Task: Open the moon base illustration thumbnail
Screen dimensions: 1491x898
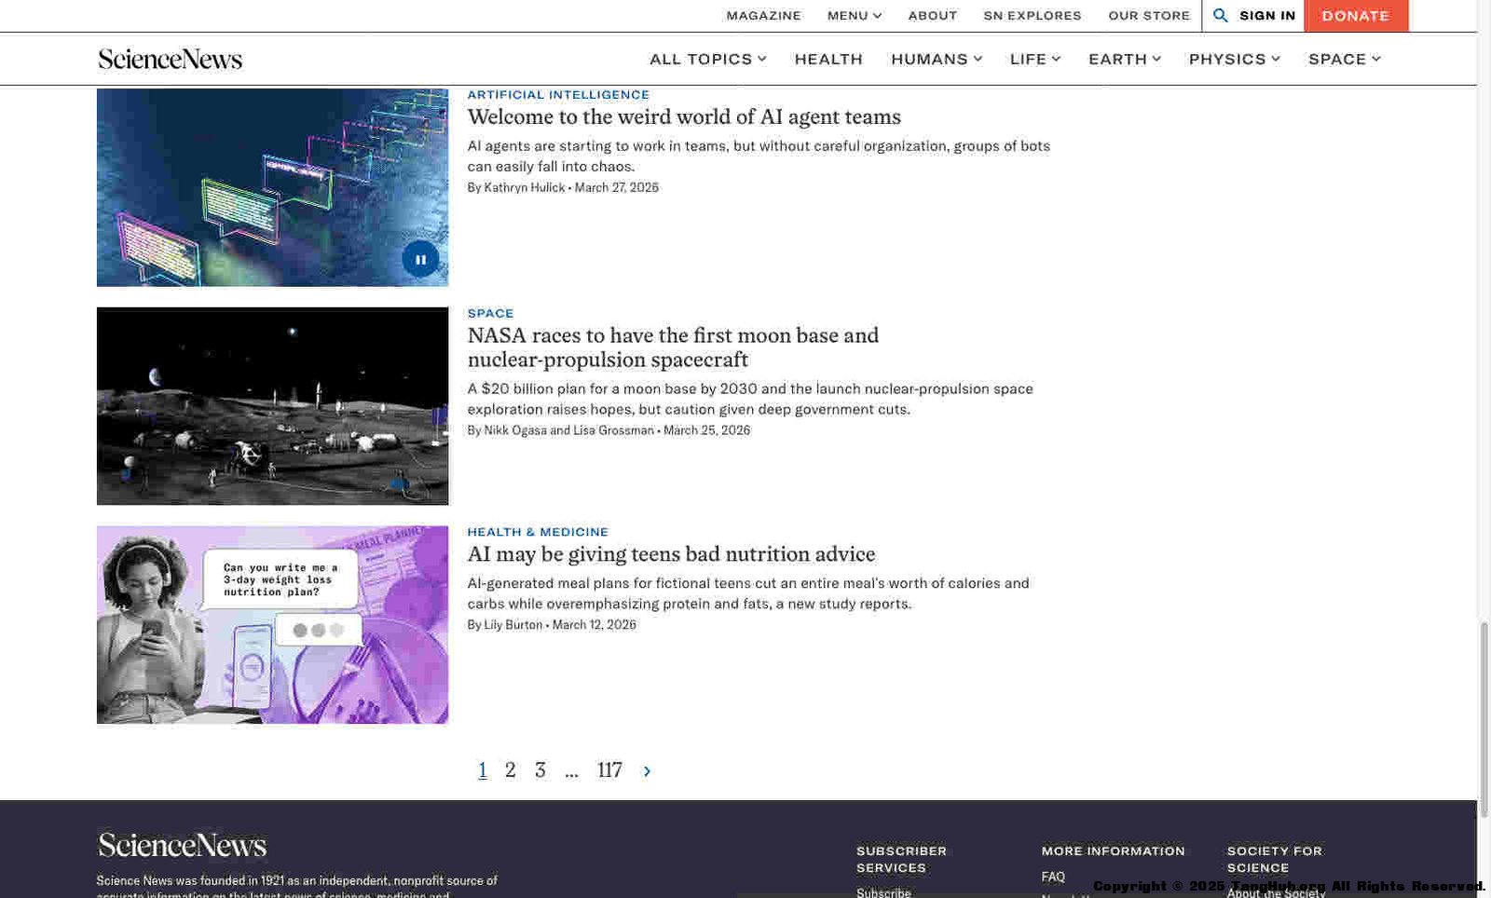Action: coord(272,406)
